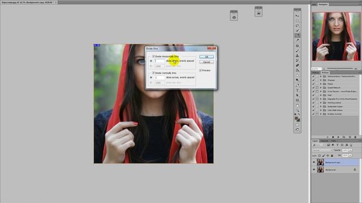Click the foreground color swatch
The width and height of the screenshot is (362, 203).
click(x=296, y=118)
